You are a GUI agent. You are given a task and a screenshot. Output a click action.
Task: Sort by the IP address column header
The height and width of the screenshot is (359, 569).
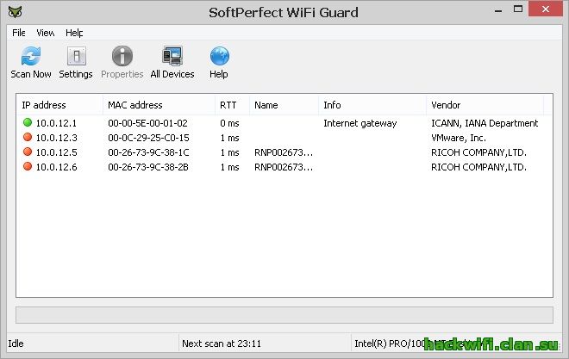tap(59, 105)
